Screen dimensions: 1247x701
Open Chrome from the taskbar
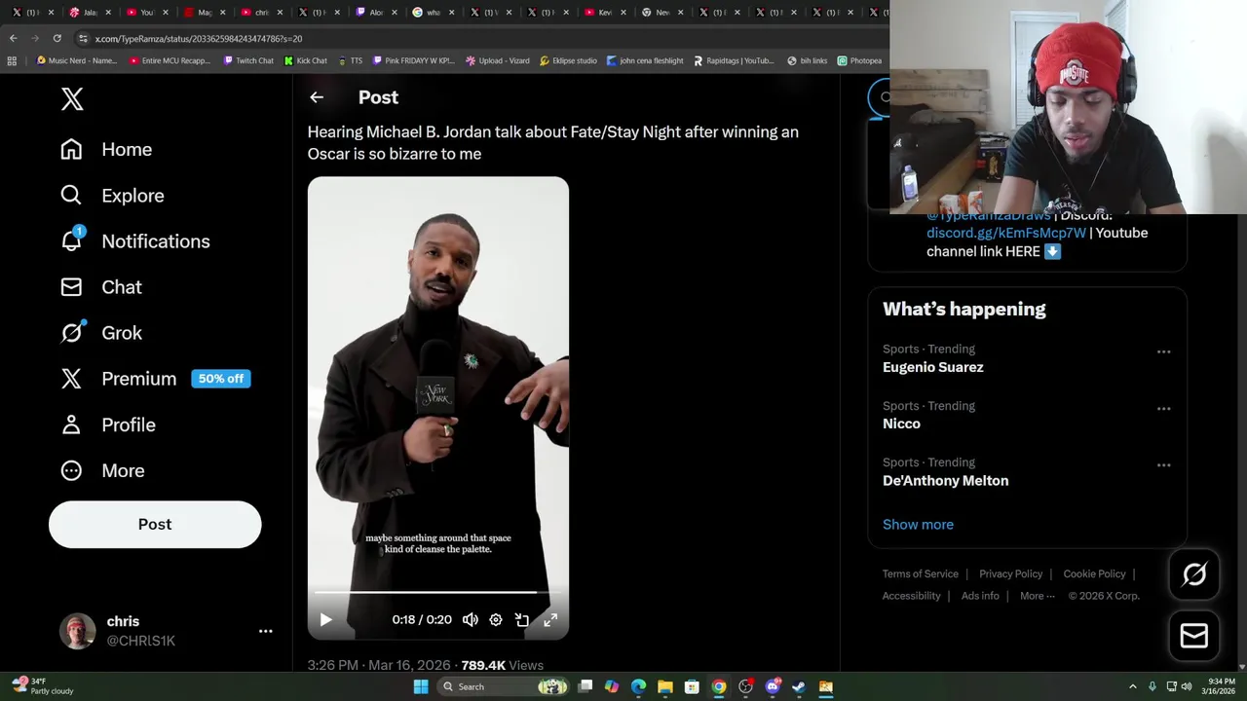point(719,686)
